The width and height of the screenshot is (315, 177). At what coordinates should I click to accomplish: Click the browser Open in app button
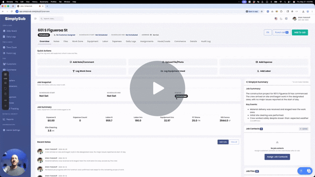pyautogui.click(x=252, y=11)
